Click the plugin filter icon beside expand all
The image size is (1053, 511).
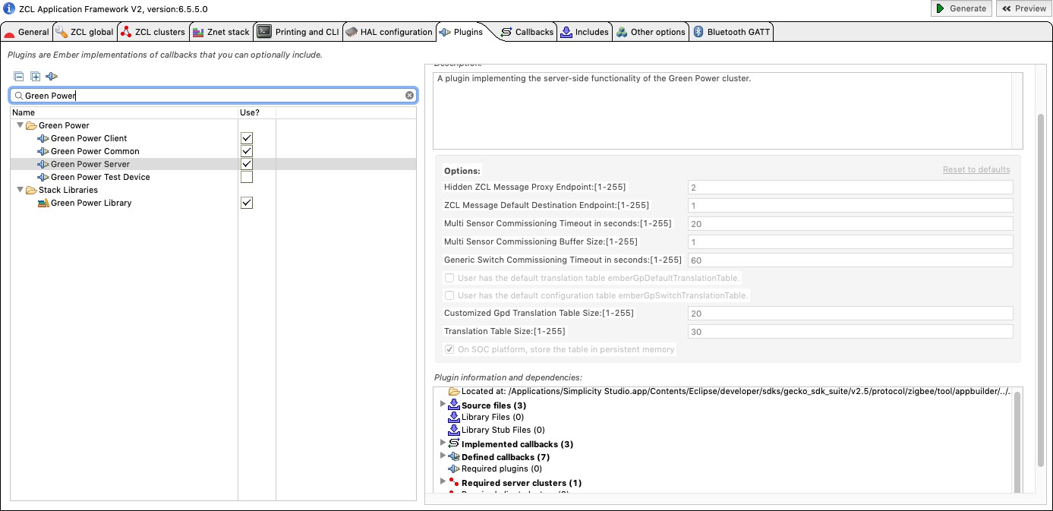[x=52, y=76]
